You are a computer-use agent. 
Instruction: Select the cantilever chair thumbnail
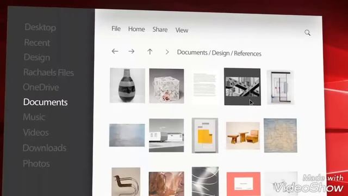tap(126, 182)
